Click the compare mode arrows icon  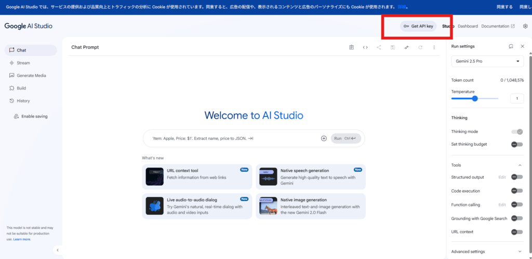(406, 47)
